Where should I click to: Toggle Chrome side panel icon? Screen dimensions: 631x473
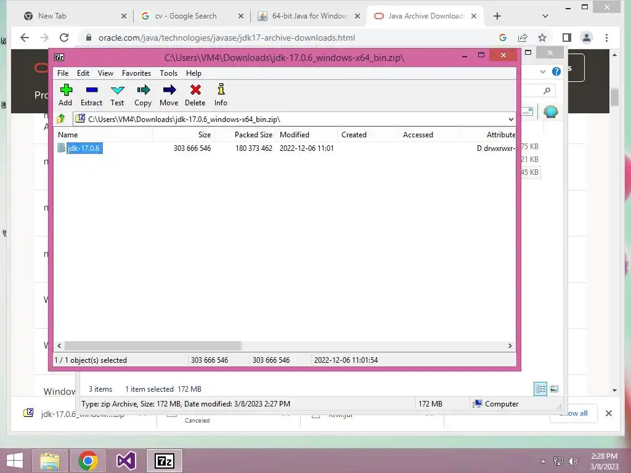[x=567, y=38]
